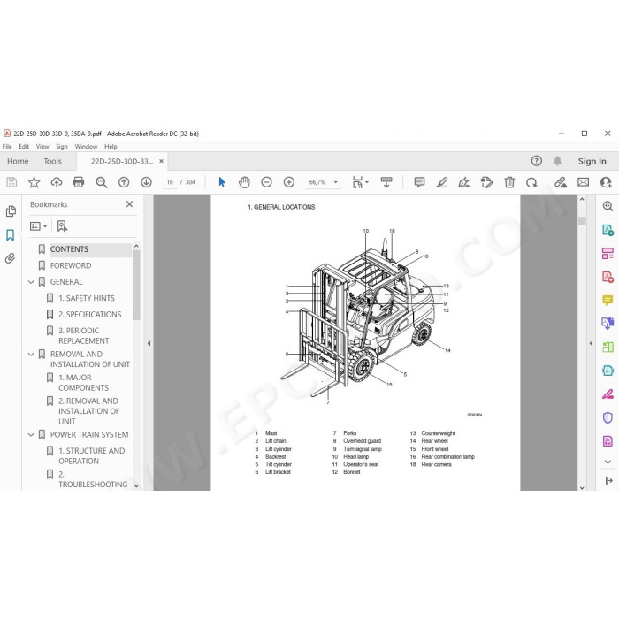Screen dimensions: 619x619
Task: Select the highlight text tool
Action: [x=442, y=182]
